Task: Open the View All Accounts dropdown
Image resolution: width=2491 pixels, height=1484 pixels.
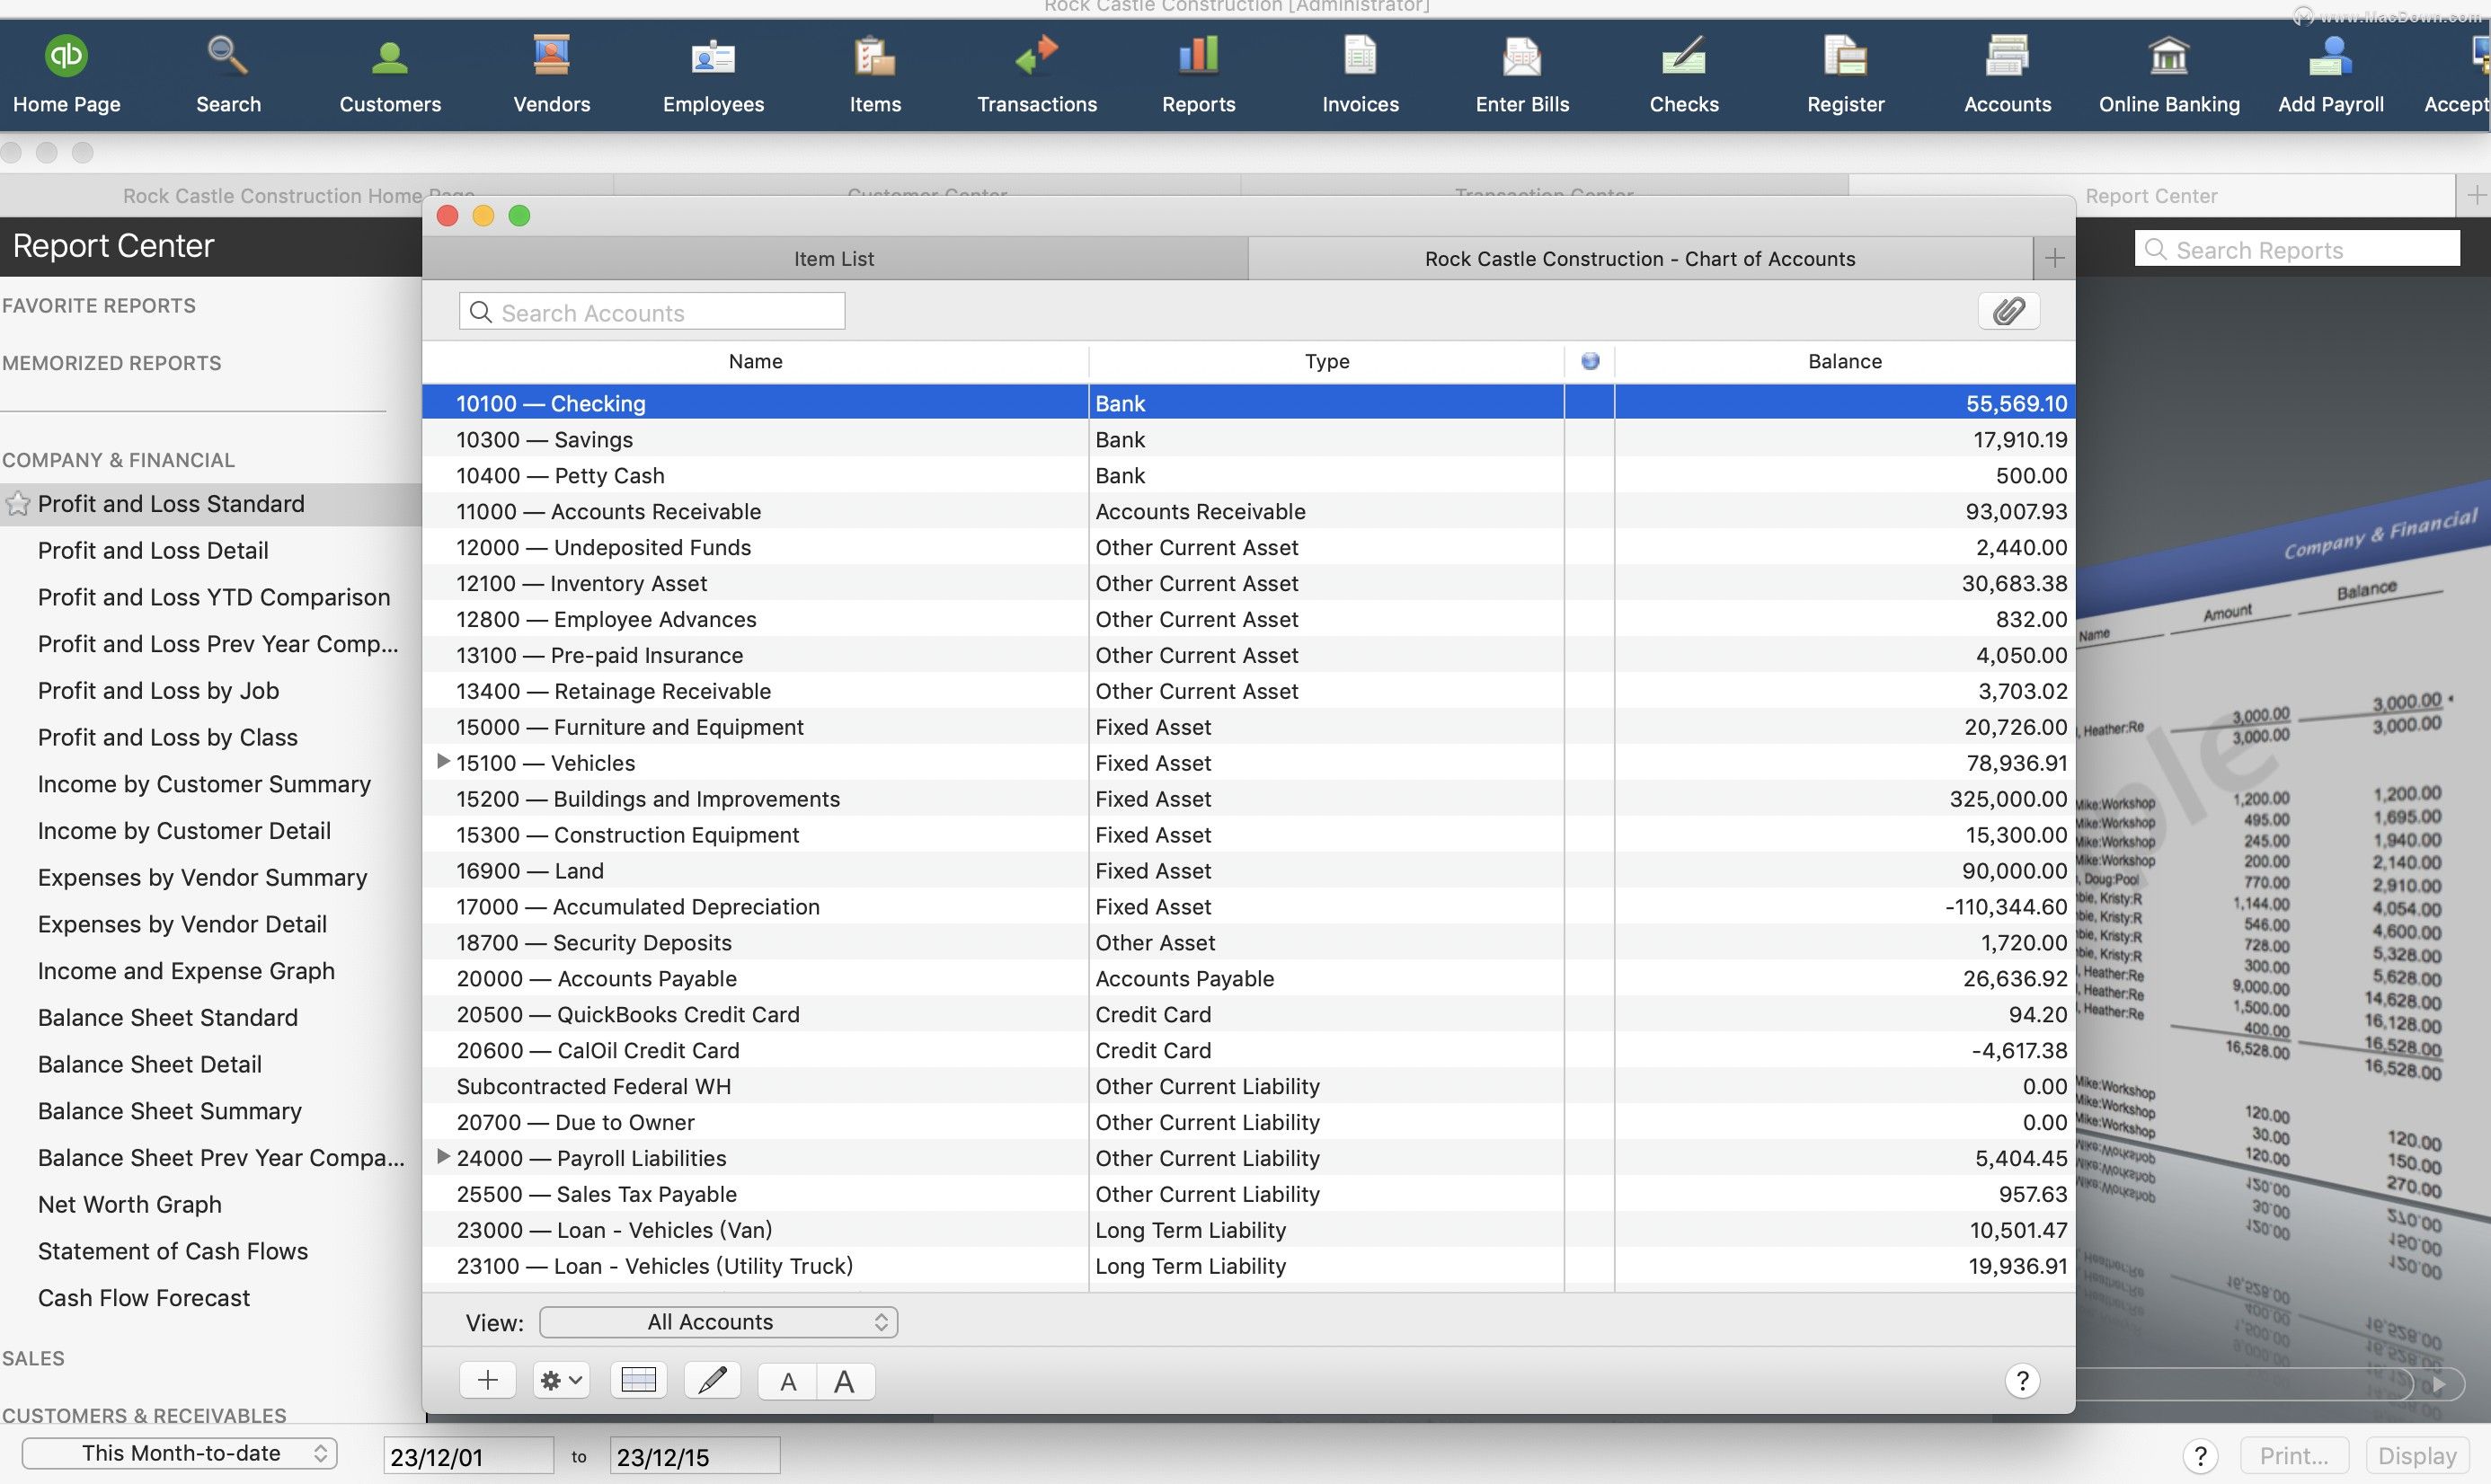Action: [x=718, y=1322]
